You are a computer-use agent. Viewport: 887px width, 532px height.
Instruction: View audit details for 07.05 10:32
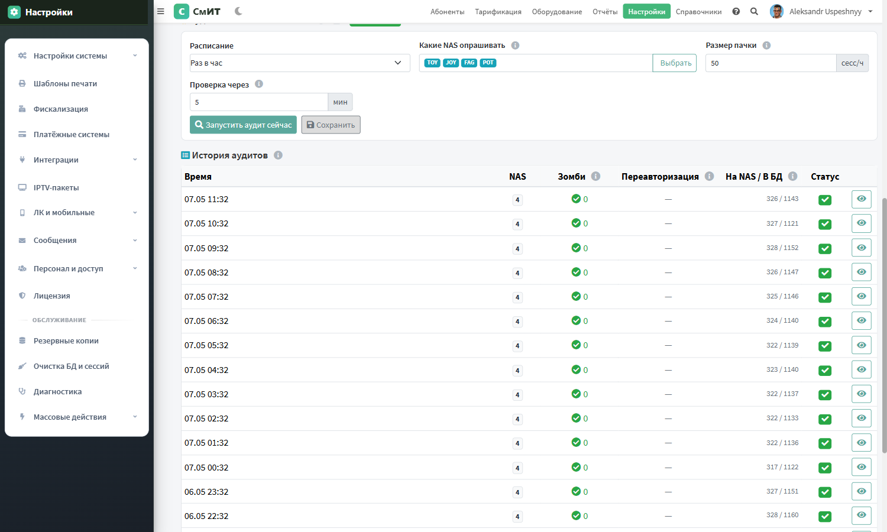[862, 223]
